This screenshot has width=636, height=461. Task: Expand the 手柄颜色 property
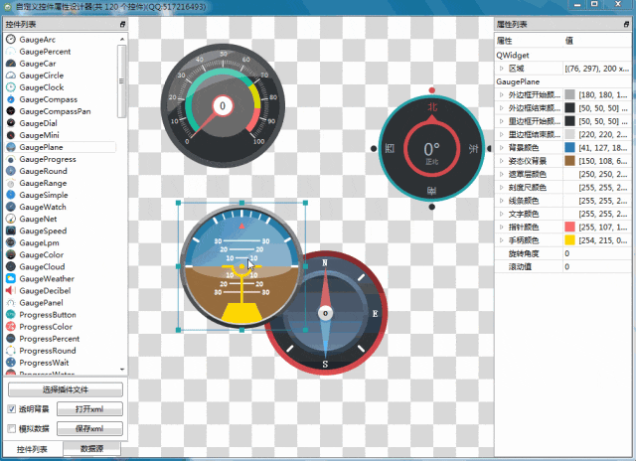[502, 240]
